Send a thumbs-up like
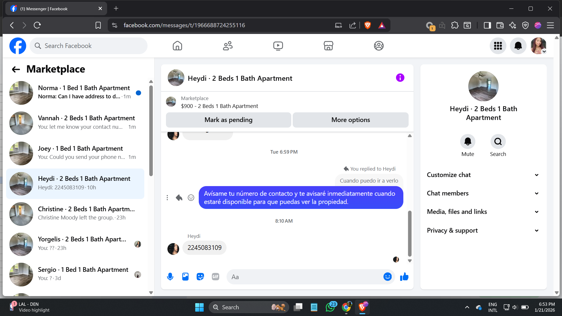 (404, 277)
